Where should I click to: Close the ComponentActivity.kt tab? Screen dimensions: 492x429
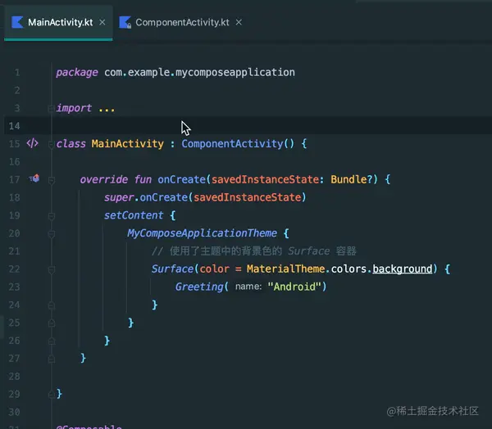coord(239,22)
